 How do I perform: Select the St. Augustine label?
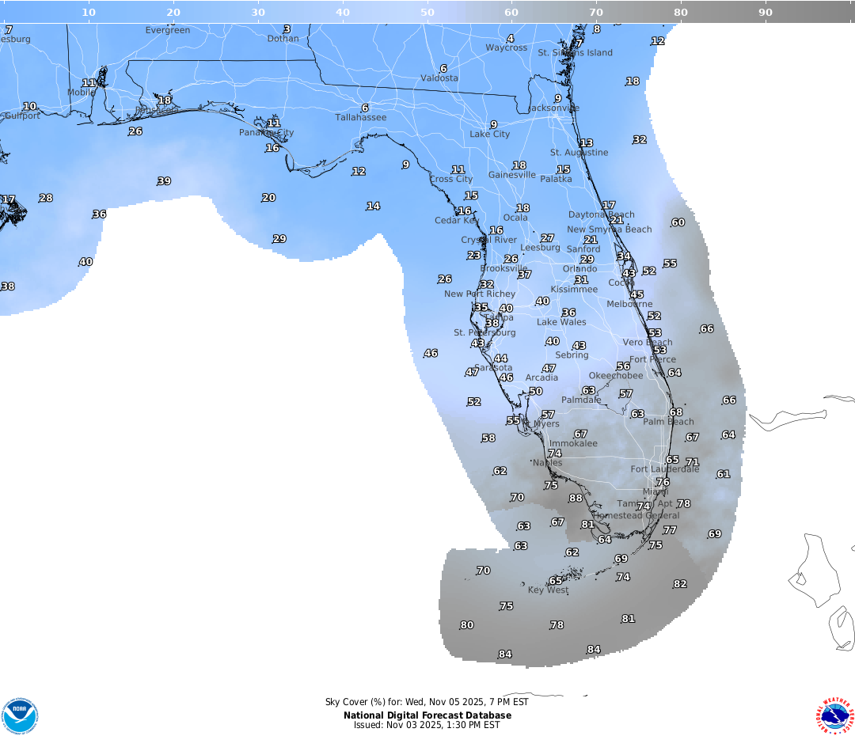(x=579, y=153)
